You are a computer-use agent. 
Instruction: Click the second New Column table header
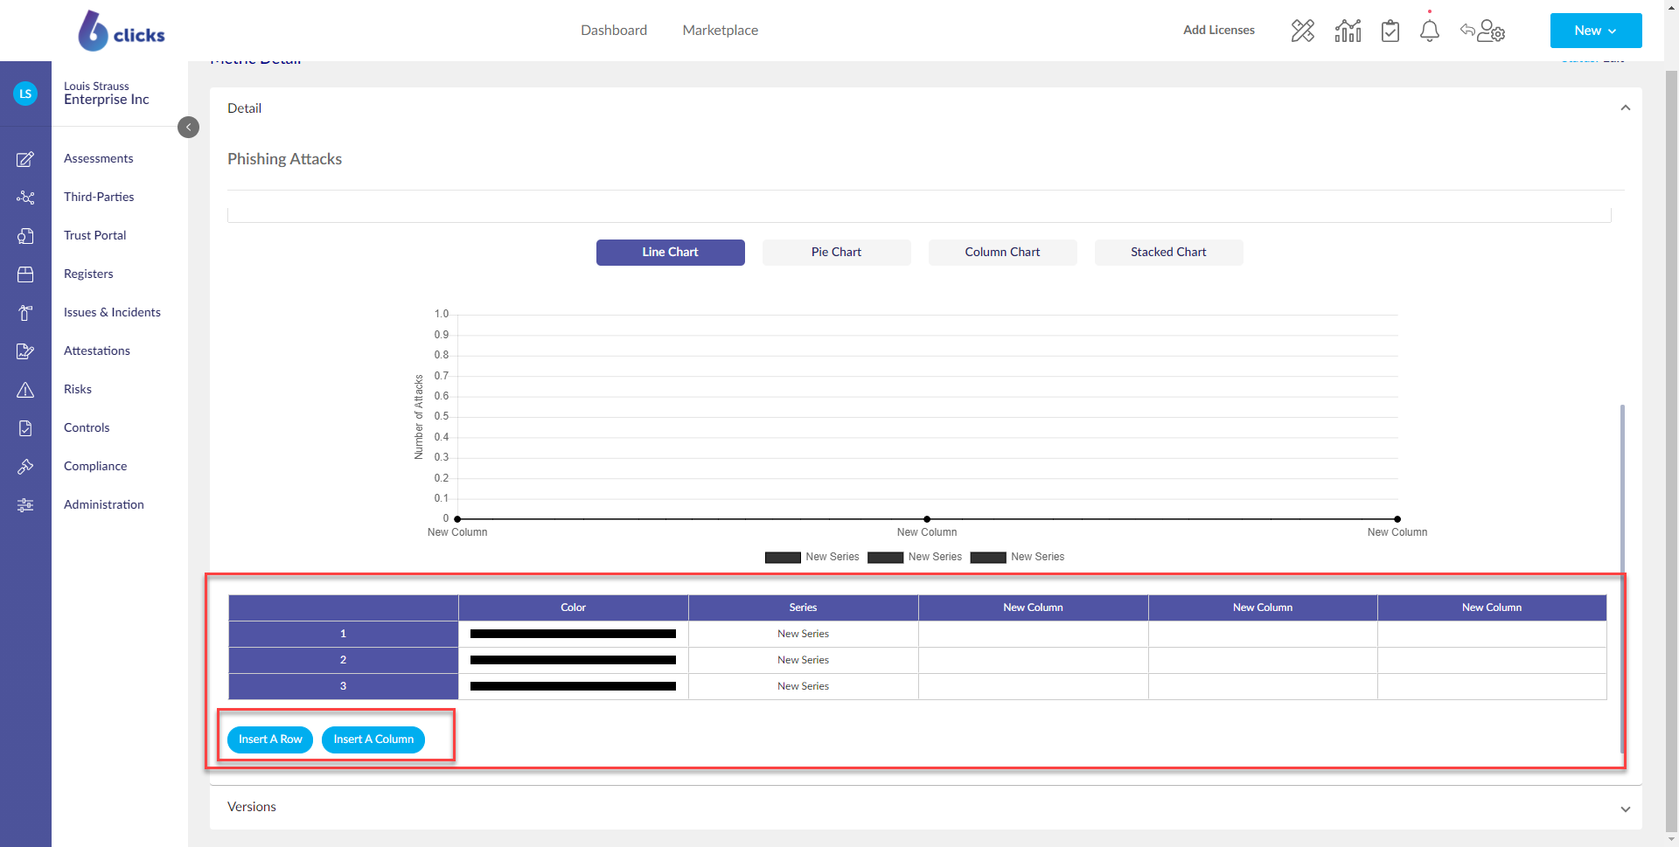(x=1263, y=607)
